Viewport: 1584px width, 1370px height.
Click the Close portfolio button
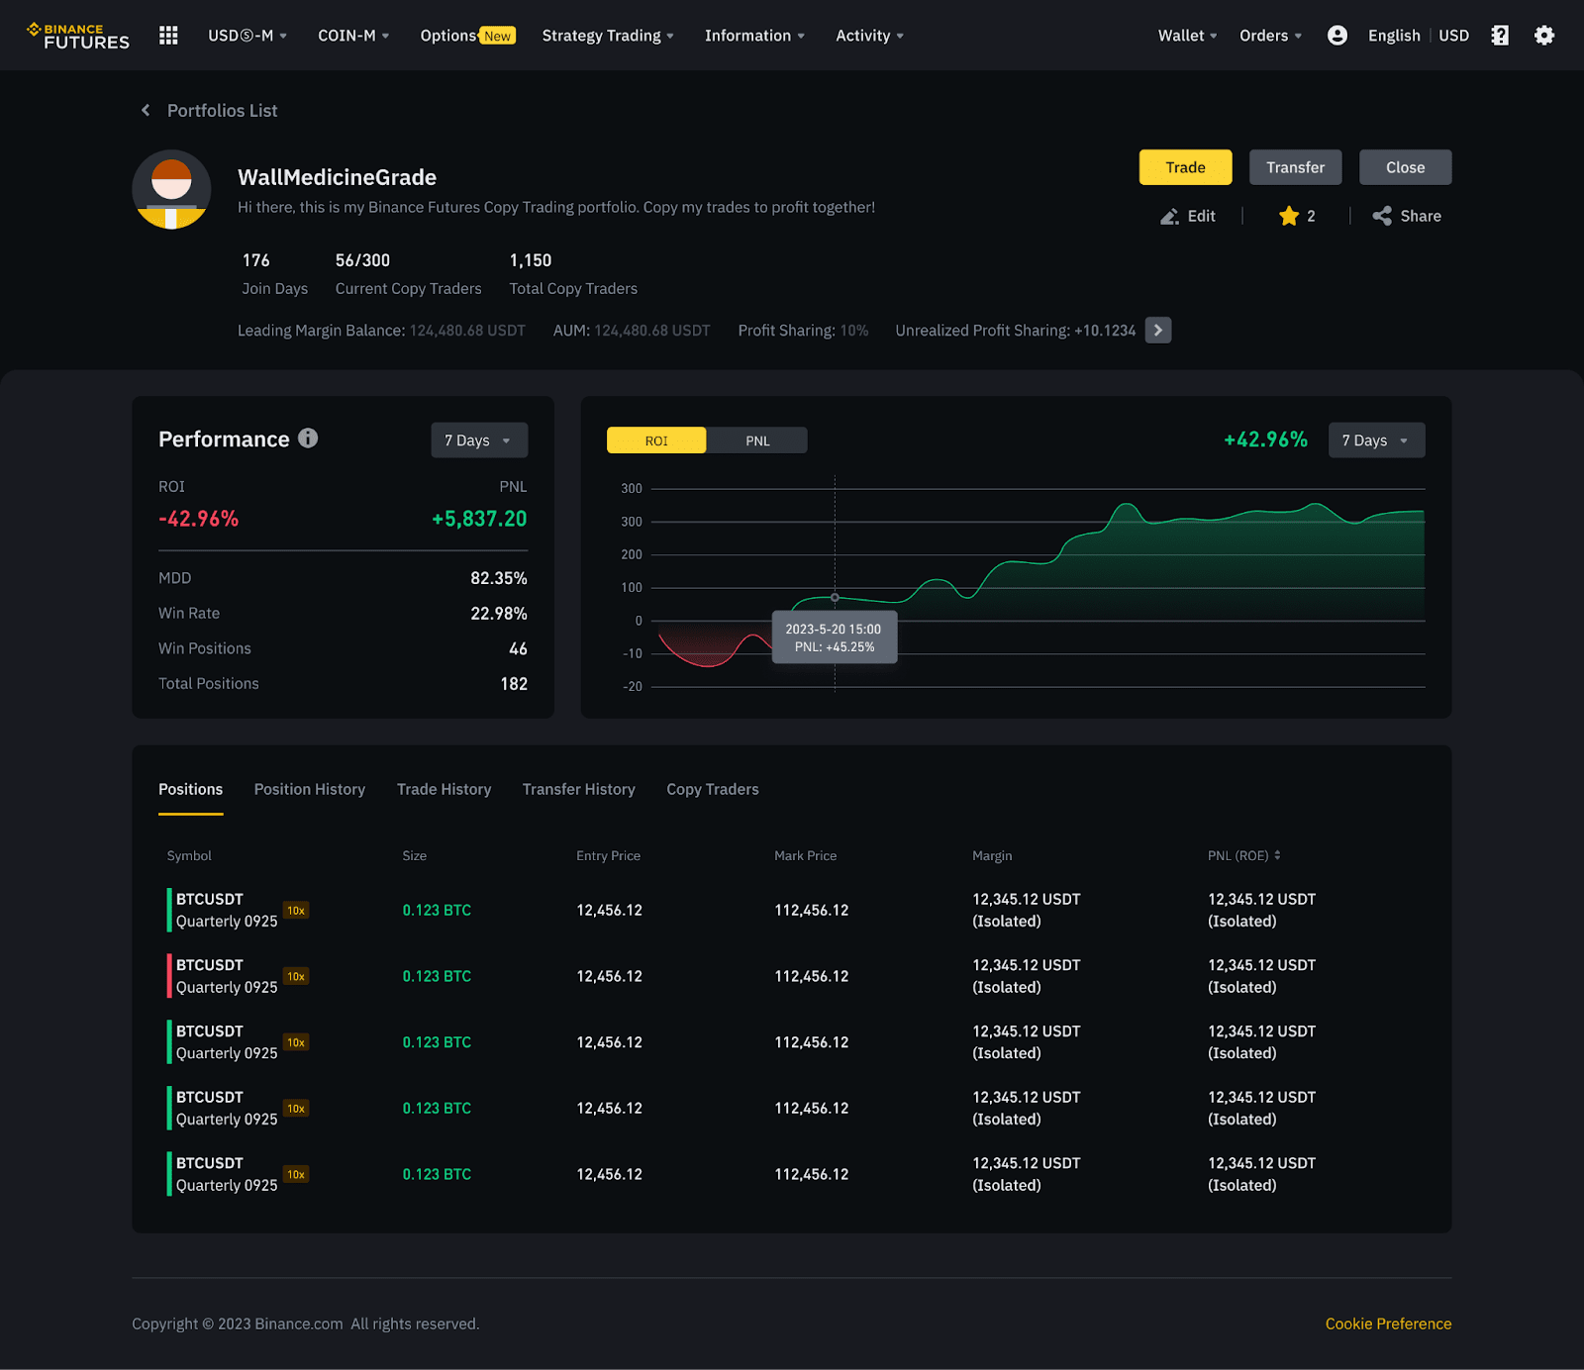(x=1405, y=167)
